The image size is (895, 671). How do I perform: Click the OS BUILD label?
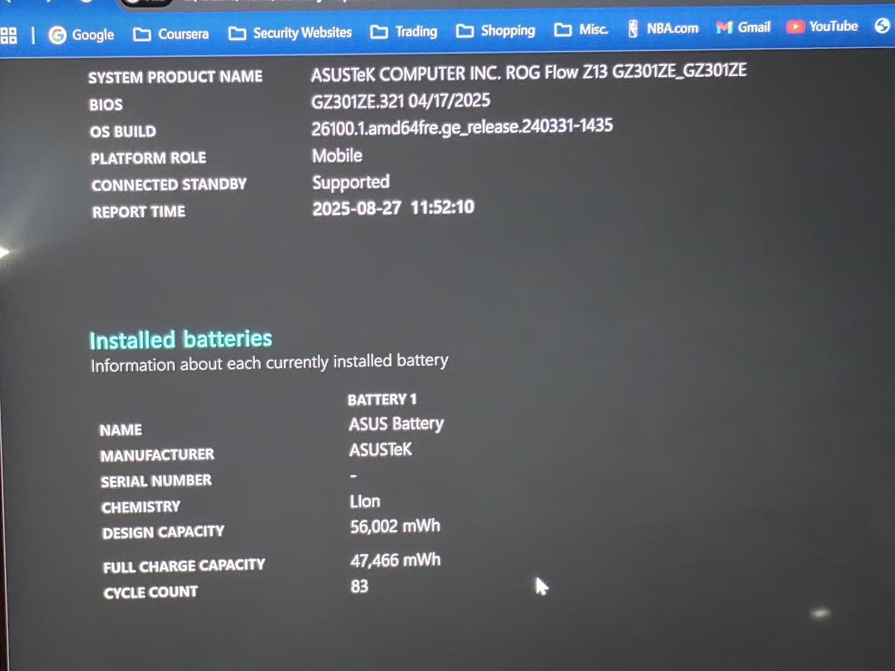pyautogui.click(x=123, y=132)
